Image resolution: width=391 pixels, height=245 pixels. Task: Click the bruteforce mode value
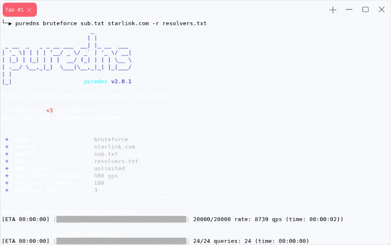(111, 140)
